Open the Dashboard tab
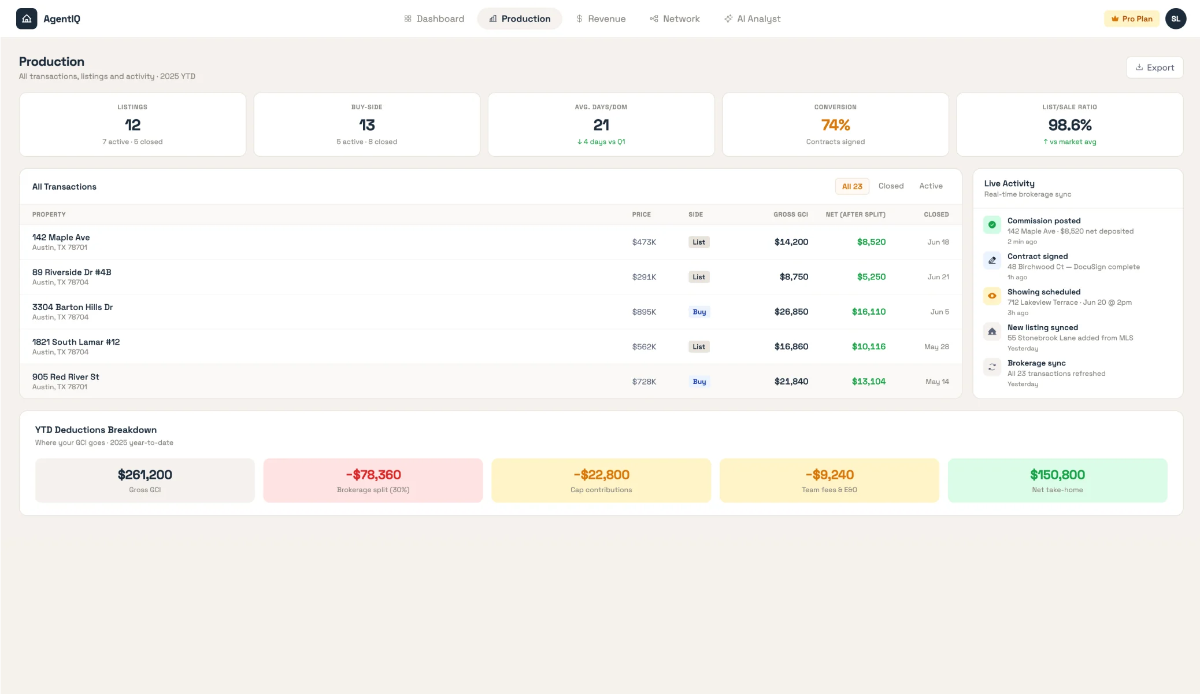Screen dimensions: 1200x694 coord(434,19)
